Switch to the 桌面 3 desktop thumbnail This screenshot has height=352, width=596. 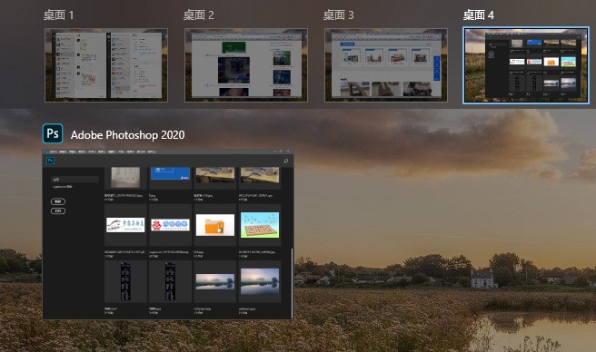point(386,65)
